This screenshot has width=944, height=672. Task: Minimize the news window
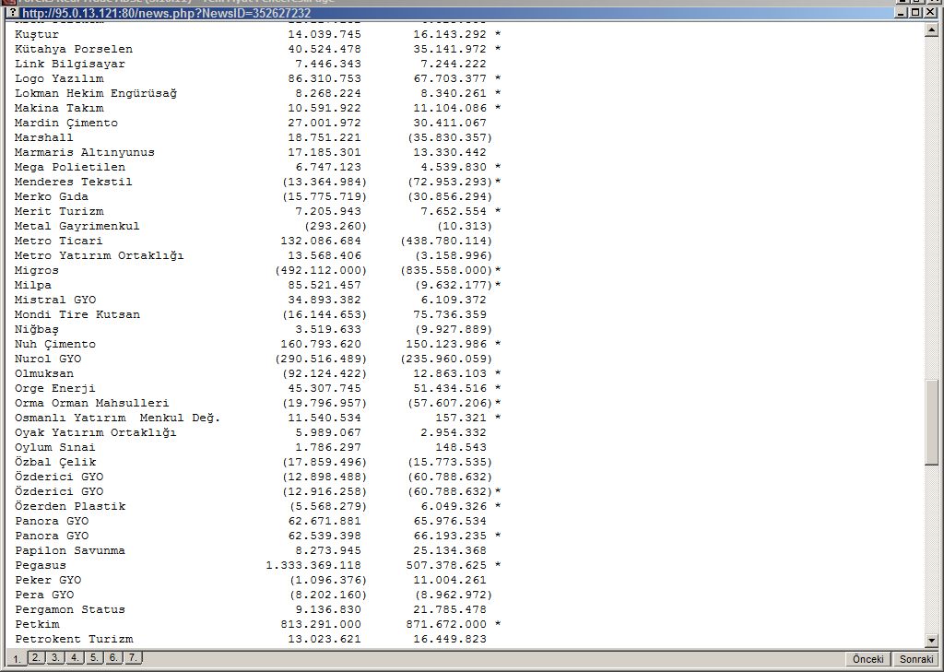(902, 12)
